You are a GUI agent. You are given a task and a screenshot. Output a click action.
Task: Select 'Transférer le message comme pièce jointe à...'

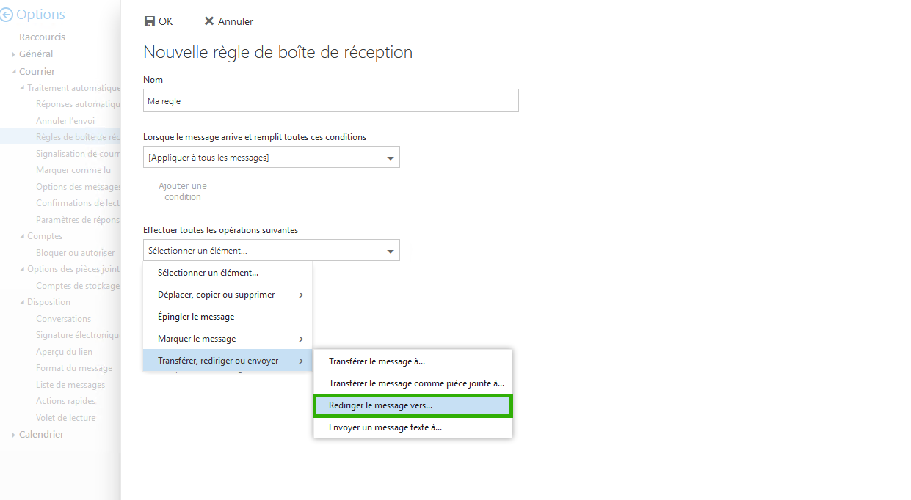pos(413,383)
